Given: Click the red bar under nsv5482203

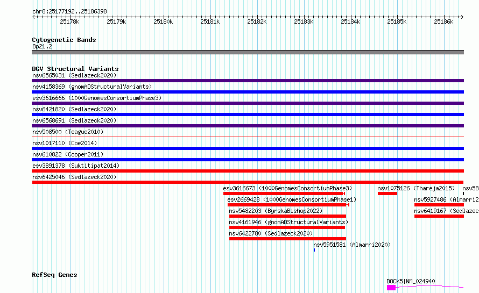Looking at the screenshot, I should point(287,216).
